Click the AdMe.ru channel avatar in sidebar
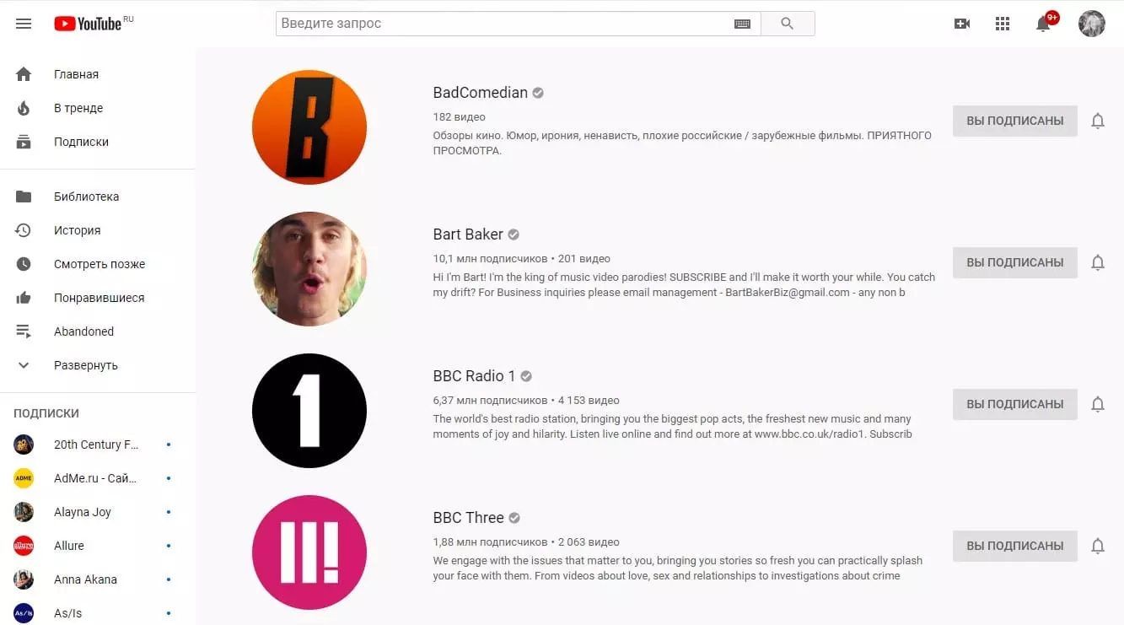The height and width of the screenshot is (625, 1124). coord(24,478)
